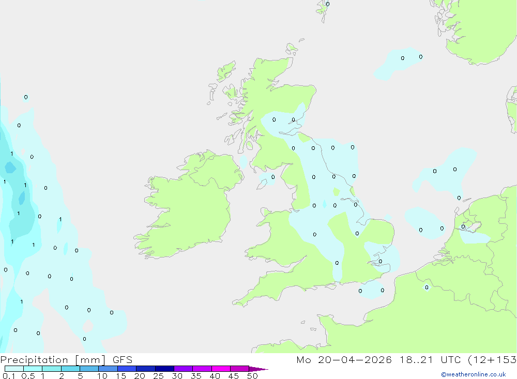Click the 20–25 mm legend color swatch
The width and height of the screenshot is (517, 379).
(146, 369)
